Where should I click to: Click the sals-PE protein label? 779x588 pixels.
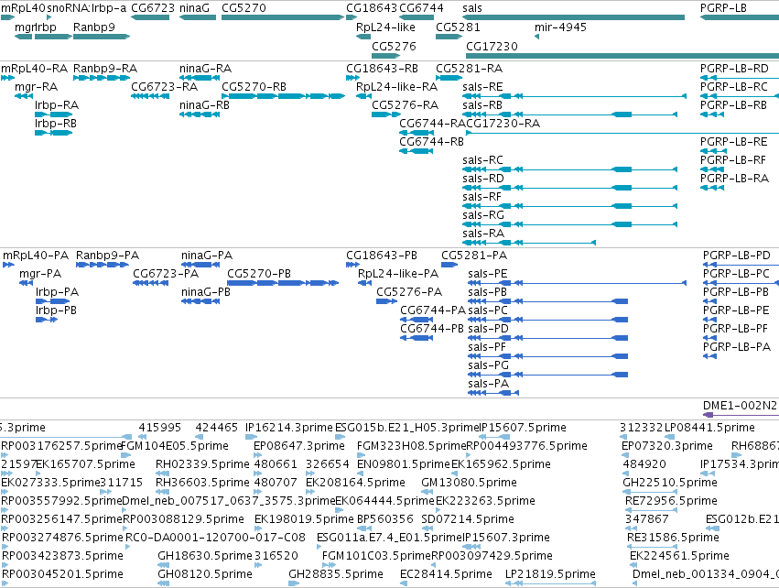[x=488, y=274]
